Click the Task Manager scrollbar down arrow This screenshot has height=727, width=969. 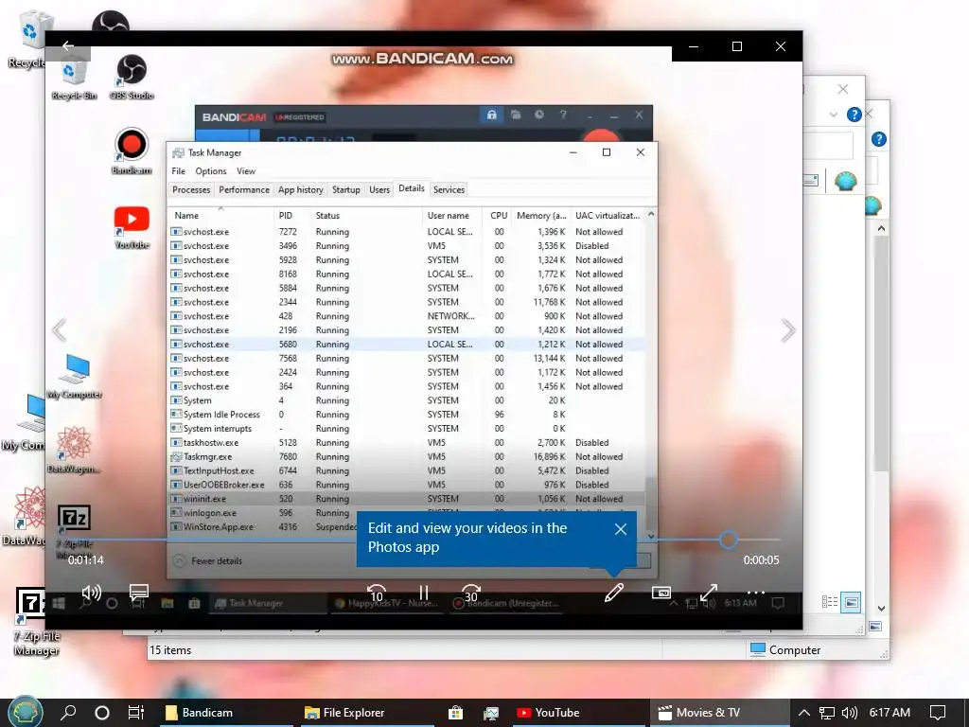[651, 536]
